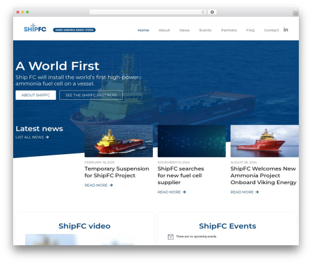
Task: Click the Latest news heading
Action: 39,129
